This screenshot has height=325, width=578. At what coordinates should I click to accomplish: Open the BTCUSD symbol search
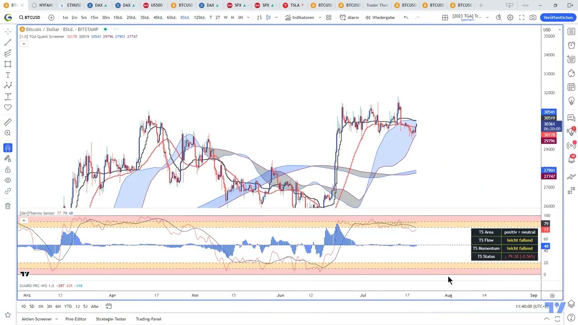(x=30, y=17)
